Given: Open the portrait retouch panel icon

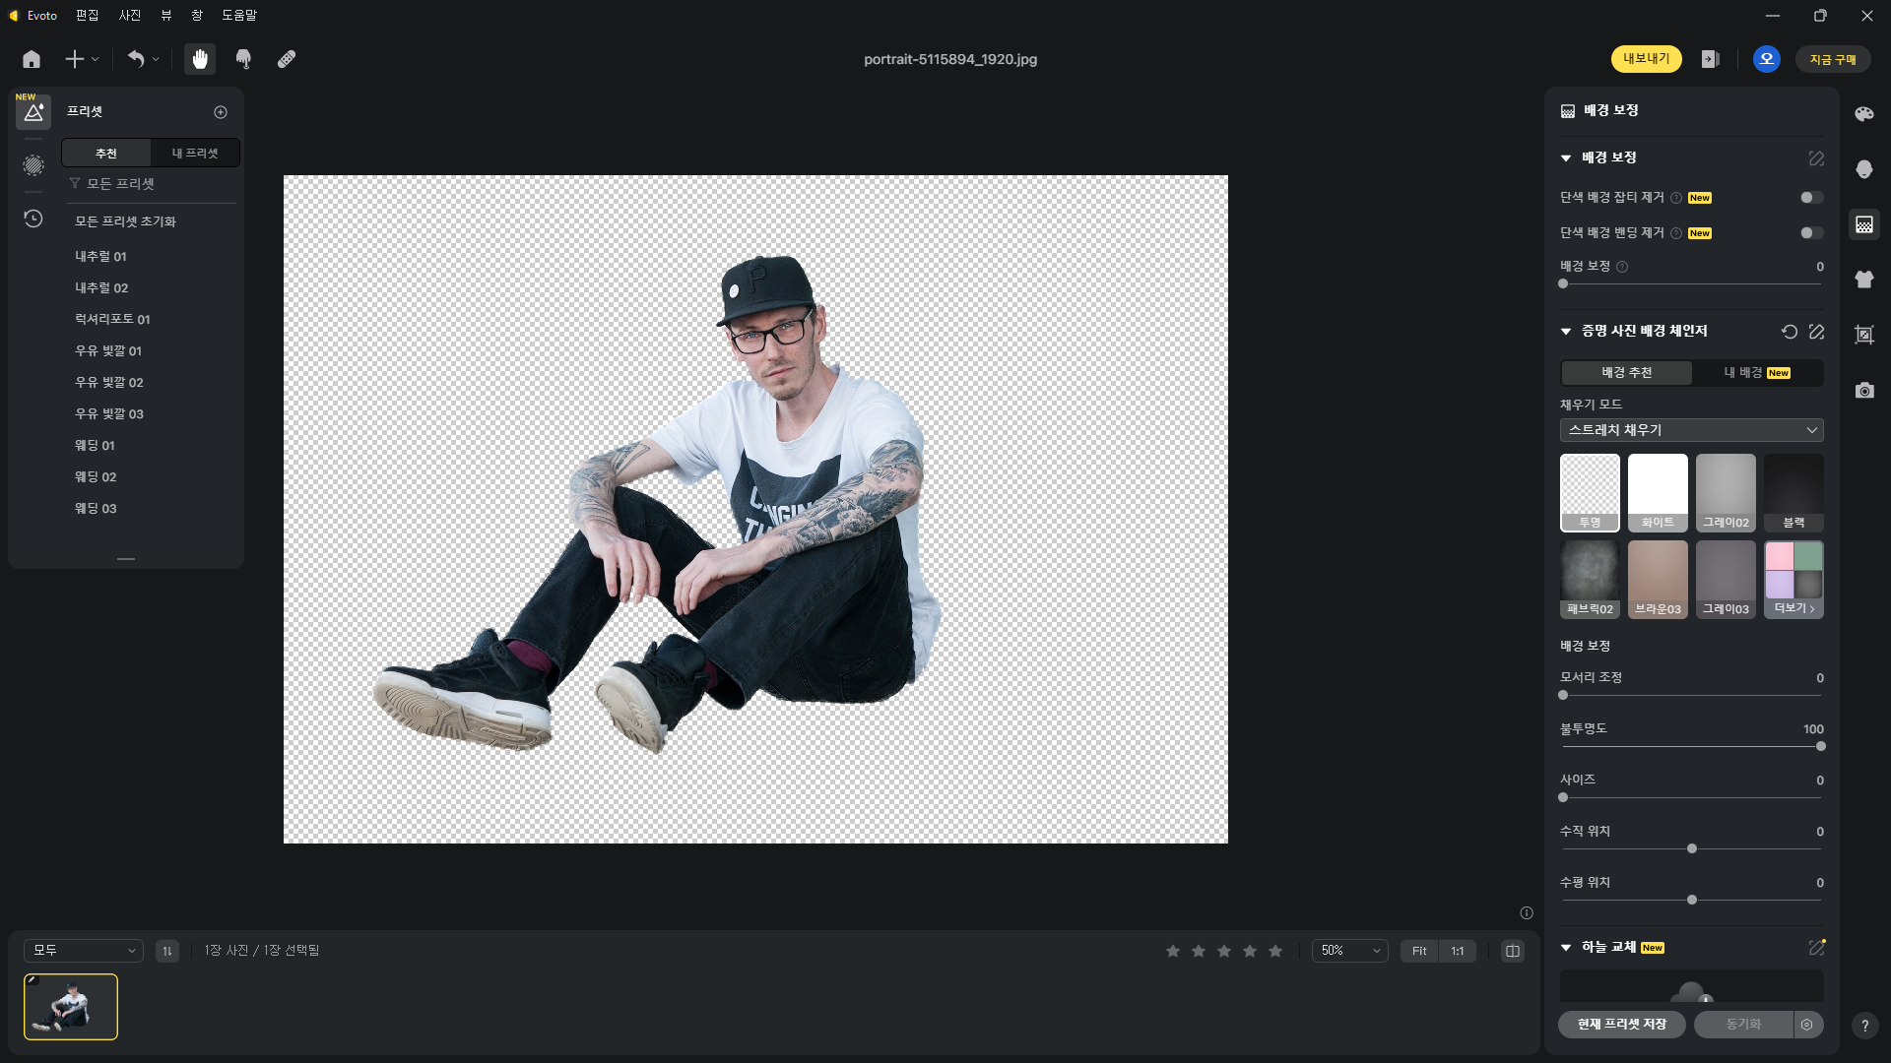Looking at the screenshot, I should click(x=1863, y=169).
